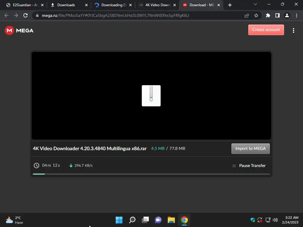The height and width of the screenshot is (227, 303).
Task: Go forward using the forward arrow
Action: pos(16,15)
